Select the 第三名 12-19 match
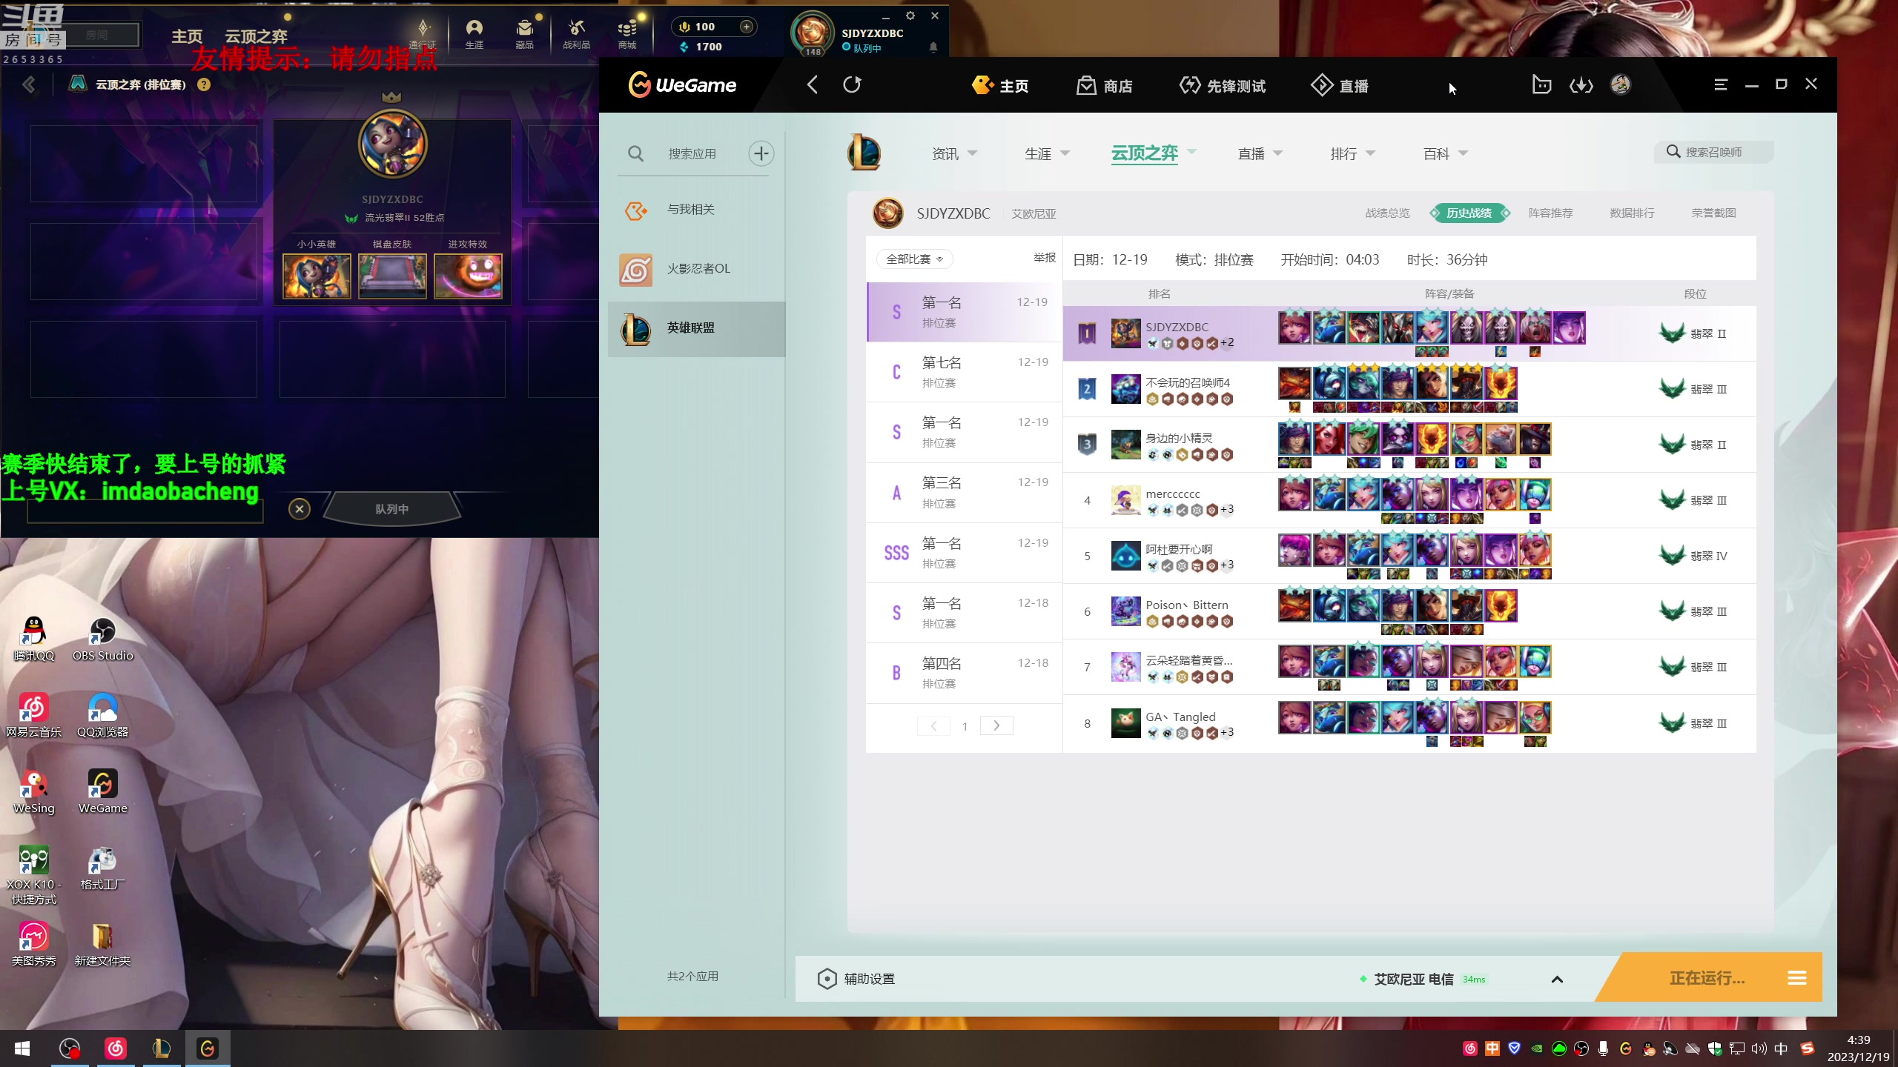1898x1067 pixels. (x=964, y=493)
